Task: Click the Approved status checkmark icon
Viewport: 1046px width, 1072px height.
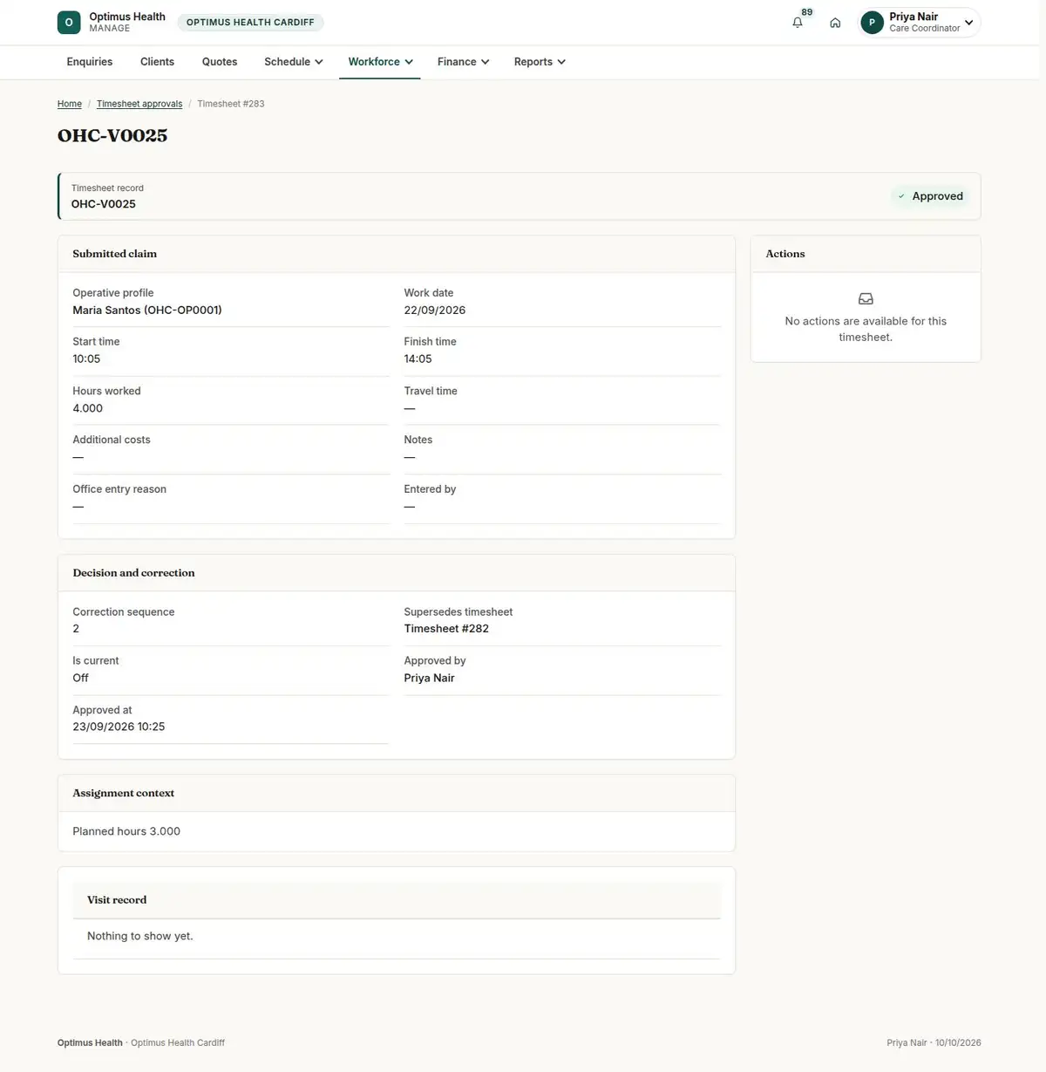Action: [901, 196]
